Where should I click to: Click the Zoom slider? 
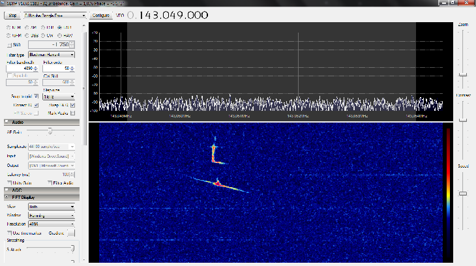pyautogui.click(x=463, y=74)
